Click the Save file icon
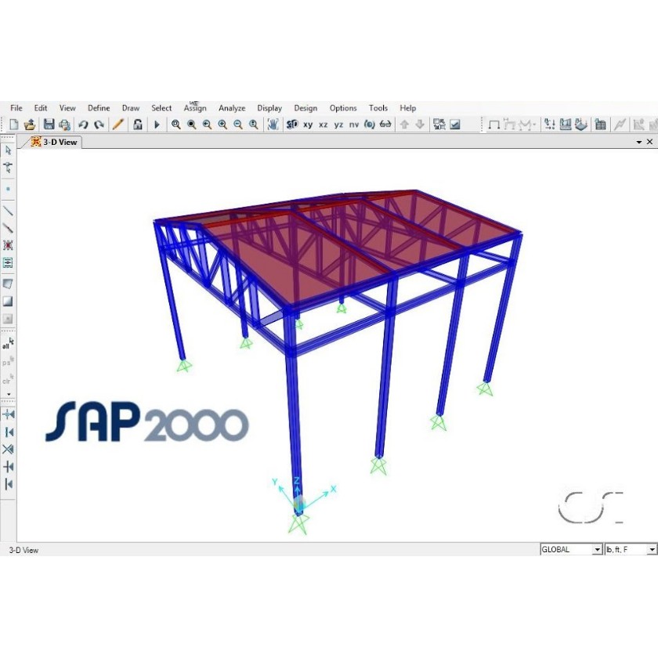Image resolution: width=658 pixels, height=658 pixels. [x=49, y=125]
